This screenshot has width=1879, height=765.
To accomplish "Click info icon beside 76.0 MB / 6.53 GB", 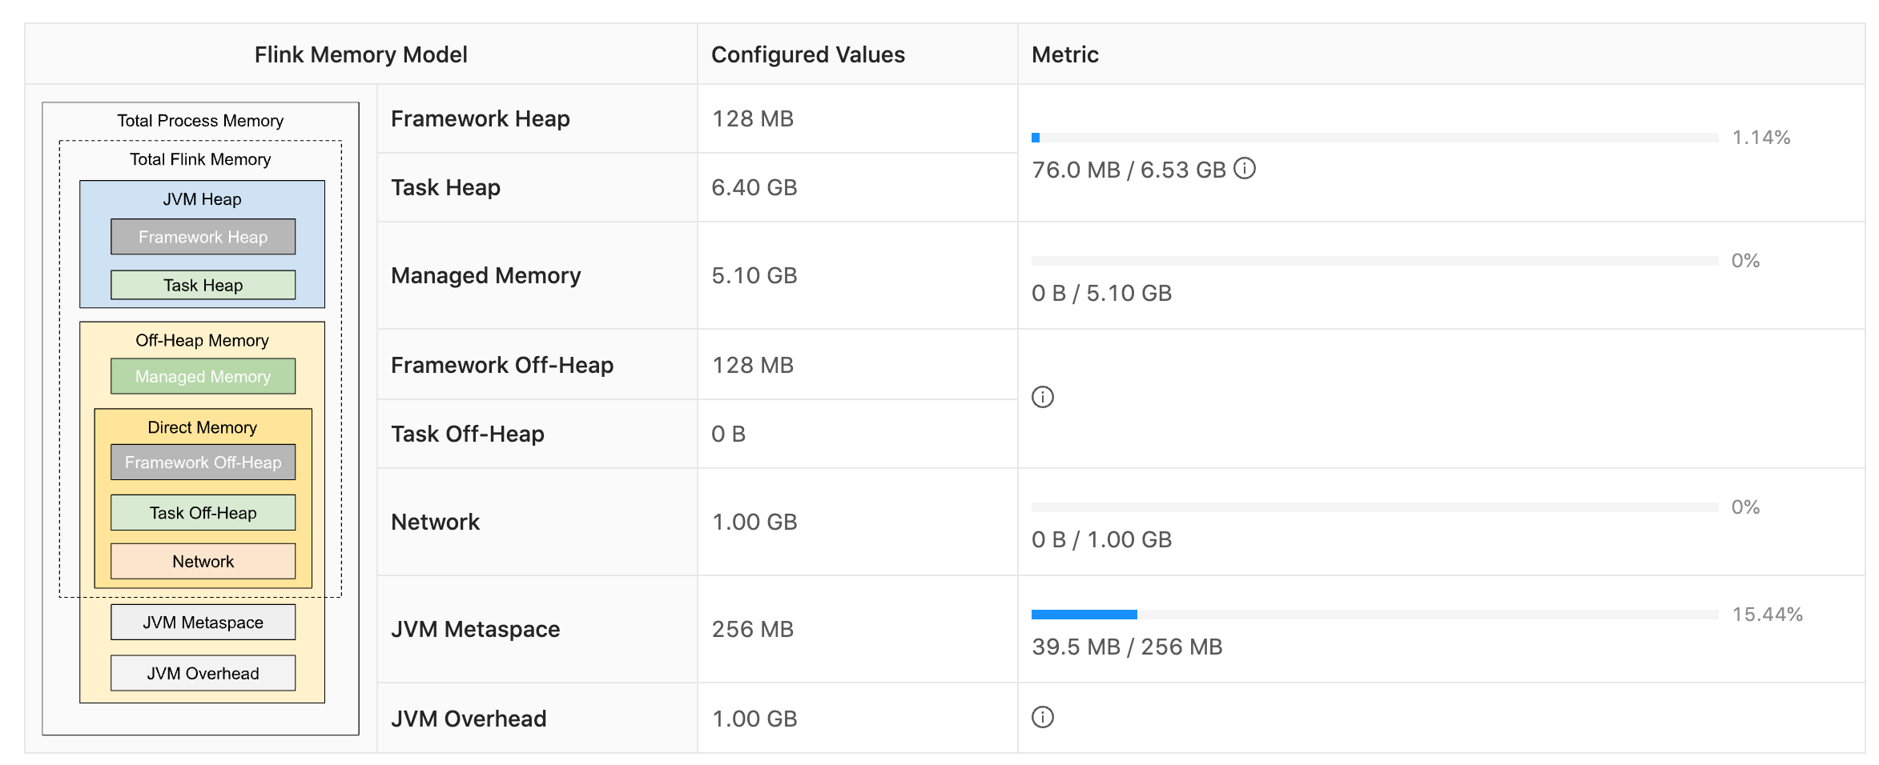I will pos(1244,168).
